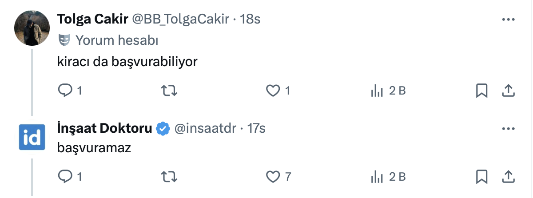Reply to Tolga Cakir's tweet

pos(65,91)
